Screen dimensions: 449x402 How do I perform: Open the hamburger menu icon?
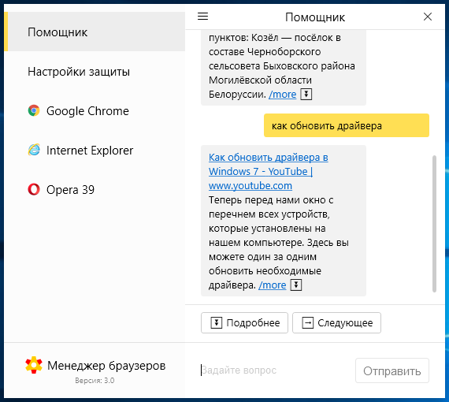[202, 16]
